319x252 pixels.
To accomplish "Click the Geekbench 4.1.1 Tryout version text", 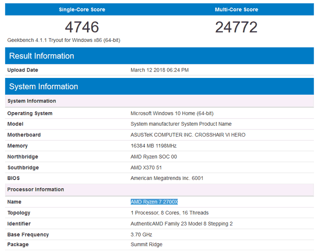I will pos(64,40).
